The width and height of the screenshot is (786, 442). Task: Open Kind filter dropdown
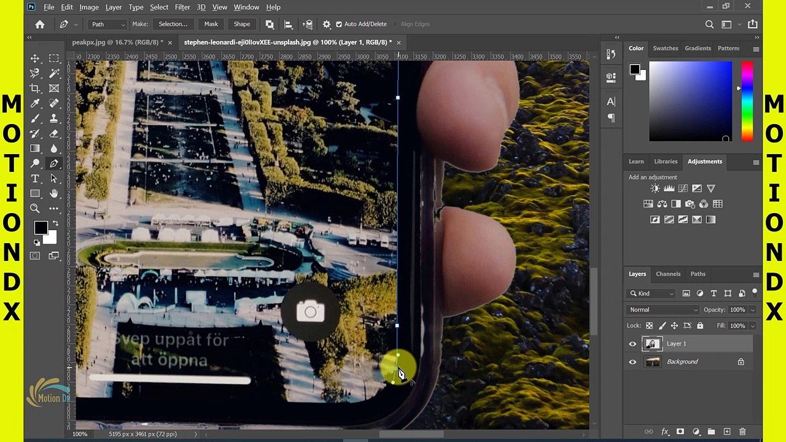point(652,293)
